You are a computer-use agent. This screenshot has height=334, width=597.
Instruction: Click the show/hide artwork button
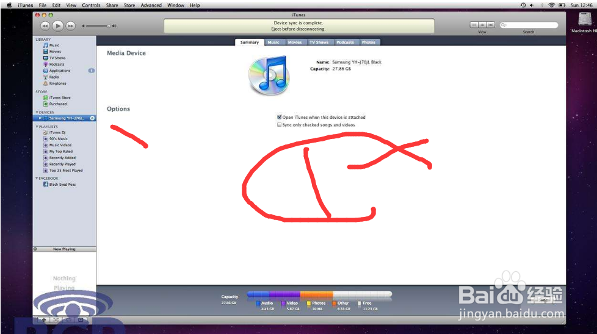81,320
